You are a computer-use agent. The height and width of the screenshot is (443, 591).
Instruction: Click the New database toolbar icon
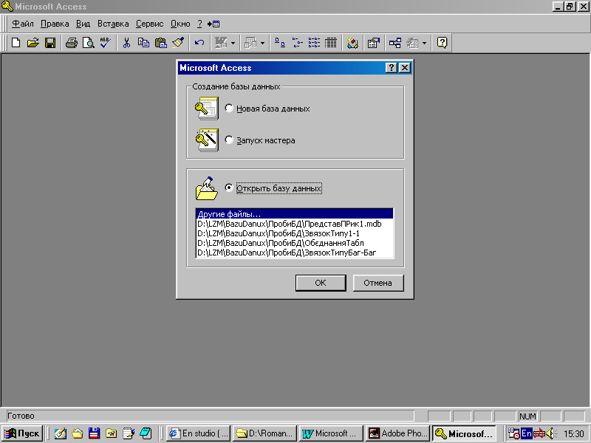point(16,43)
